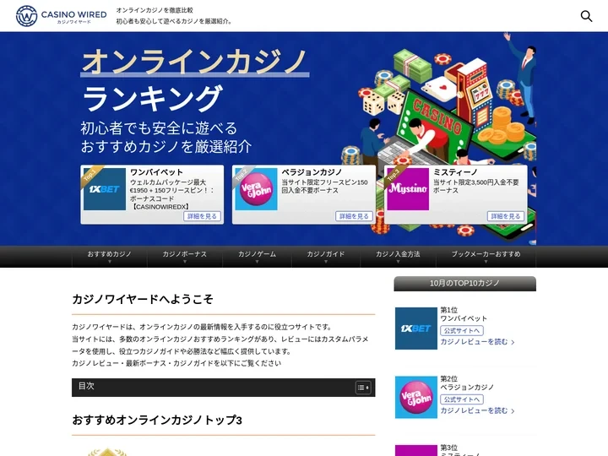Open the カジノ入金方法 menu item
This screenshot has height=456, width=608.
tap(398, 255)
